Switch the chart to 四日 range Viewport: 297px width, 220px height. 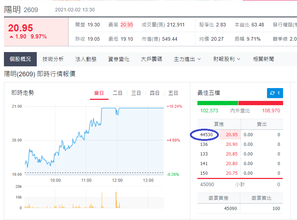click(155, 93)
